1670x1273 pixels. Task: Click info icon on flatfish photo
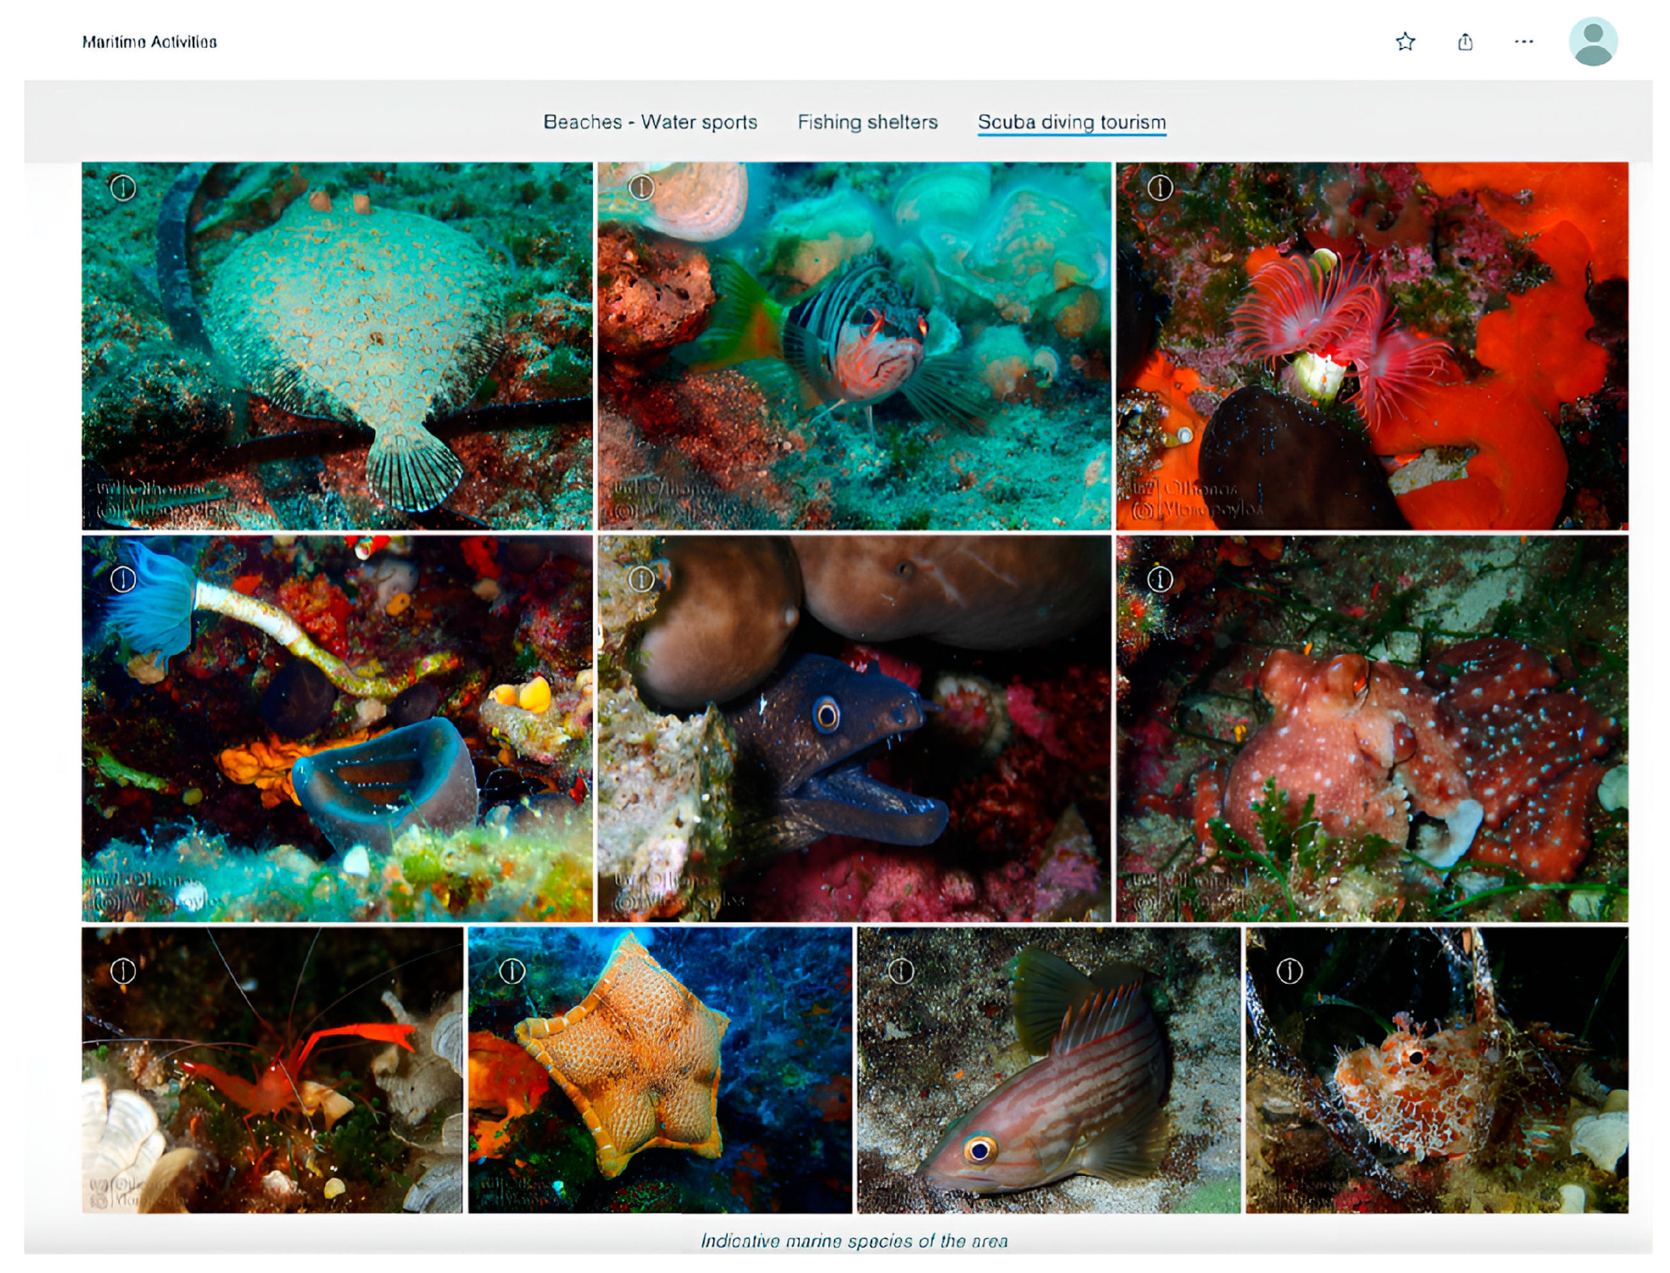(x=123, y=187)
